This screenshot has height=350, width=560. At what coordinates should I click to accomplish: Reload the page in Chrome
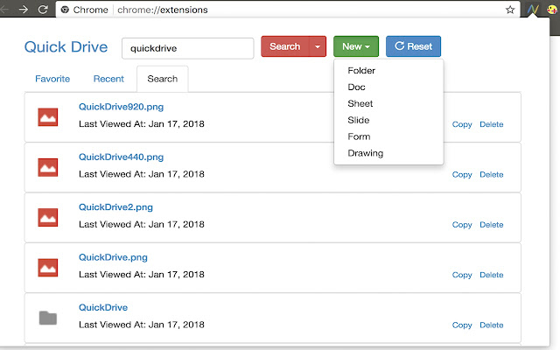pos(43,10)
